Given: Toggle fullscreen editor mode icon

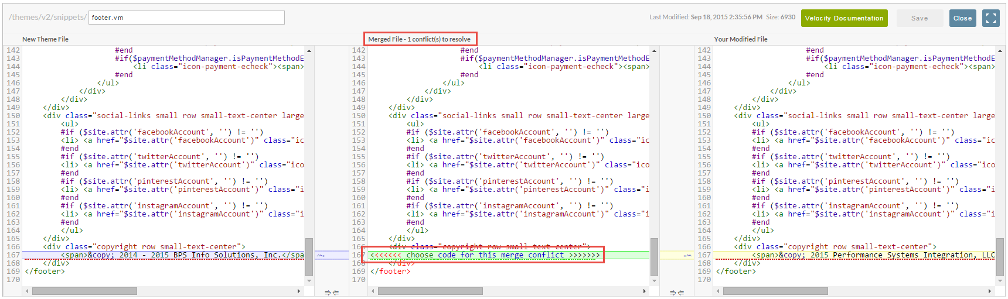Looking at the screenshot, I should click(x=990, y=18).
